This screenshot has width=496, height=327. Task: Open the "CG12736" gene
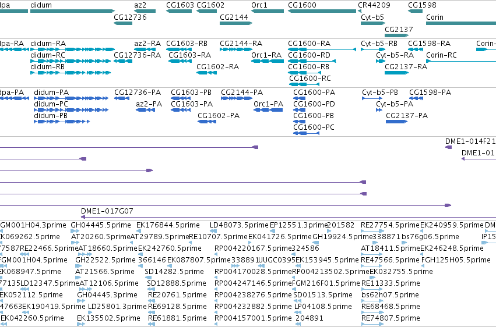pyautogui.click(x=123, y=23)
